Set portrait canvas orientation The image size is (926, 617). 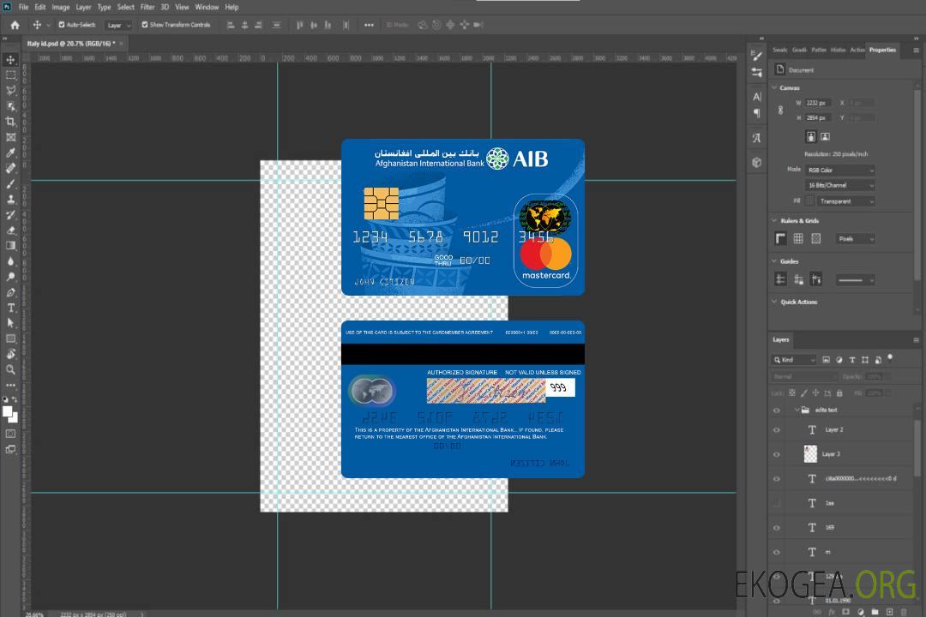click(811, 136)
